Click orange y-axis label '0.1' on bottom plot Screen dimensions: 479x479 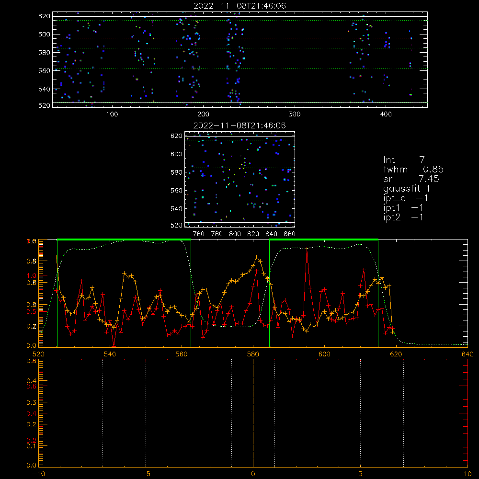tap(32, 446)
